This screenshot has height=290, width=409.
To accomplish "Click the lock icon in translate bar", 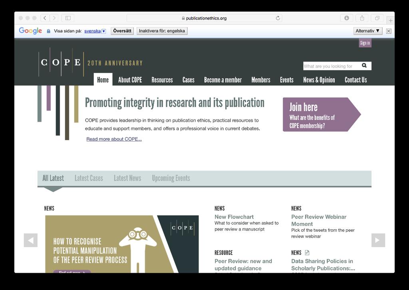I will pyautogui.click(x=48, y=31).
